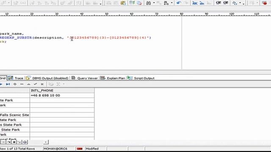Click the MOHAN@ORC6 connection status
The height and width of the screenshot is (152, 271).
point(55,149)
